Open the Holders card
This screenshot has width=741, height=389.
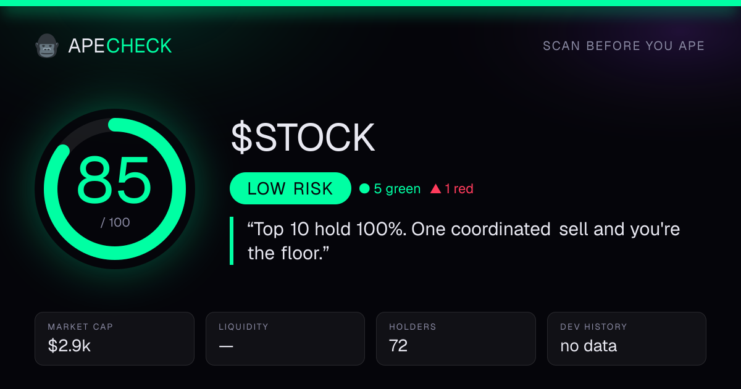tap(456, 338)
